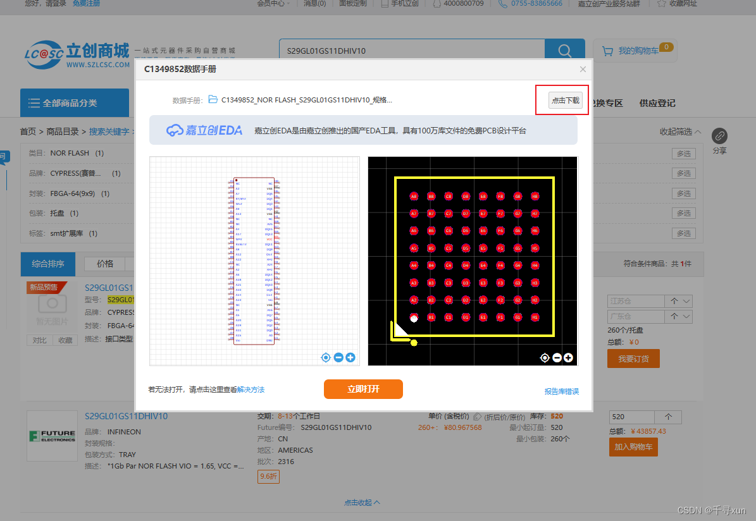The width and height of the screenshot is (756, 521).
Task: Open the 江苏仓 quantity dropdown arrow
Action: tap(686, 301)
